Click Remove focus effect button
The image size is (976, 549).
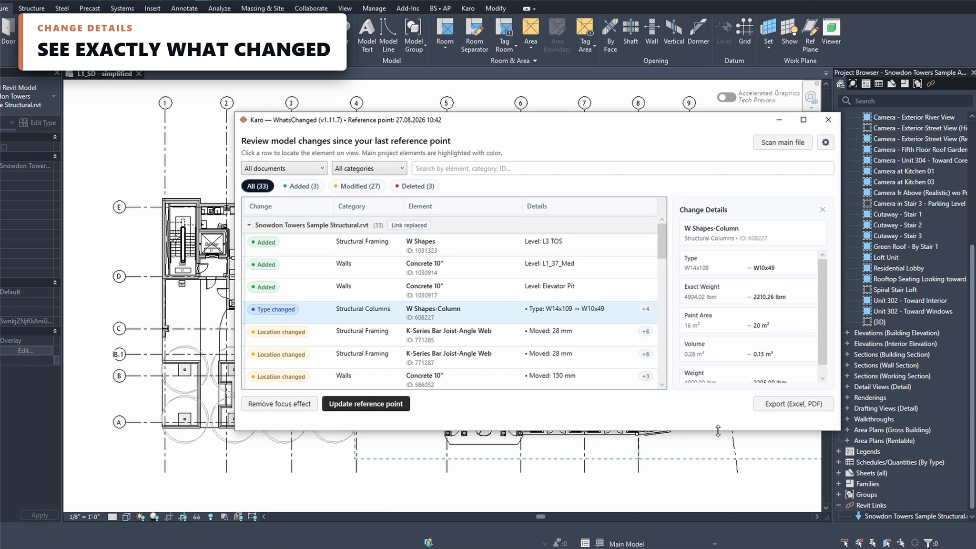(x=279, y=404)
